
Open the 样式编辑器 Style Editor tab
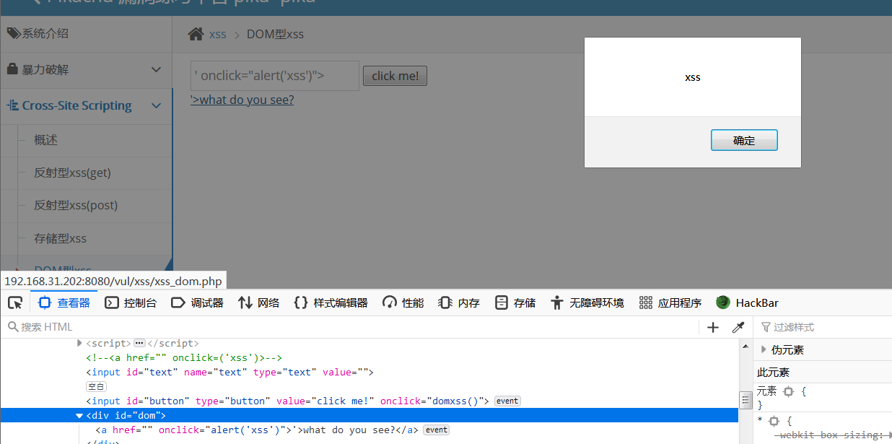pos(331,302)
